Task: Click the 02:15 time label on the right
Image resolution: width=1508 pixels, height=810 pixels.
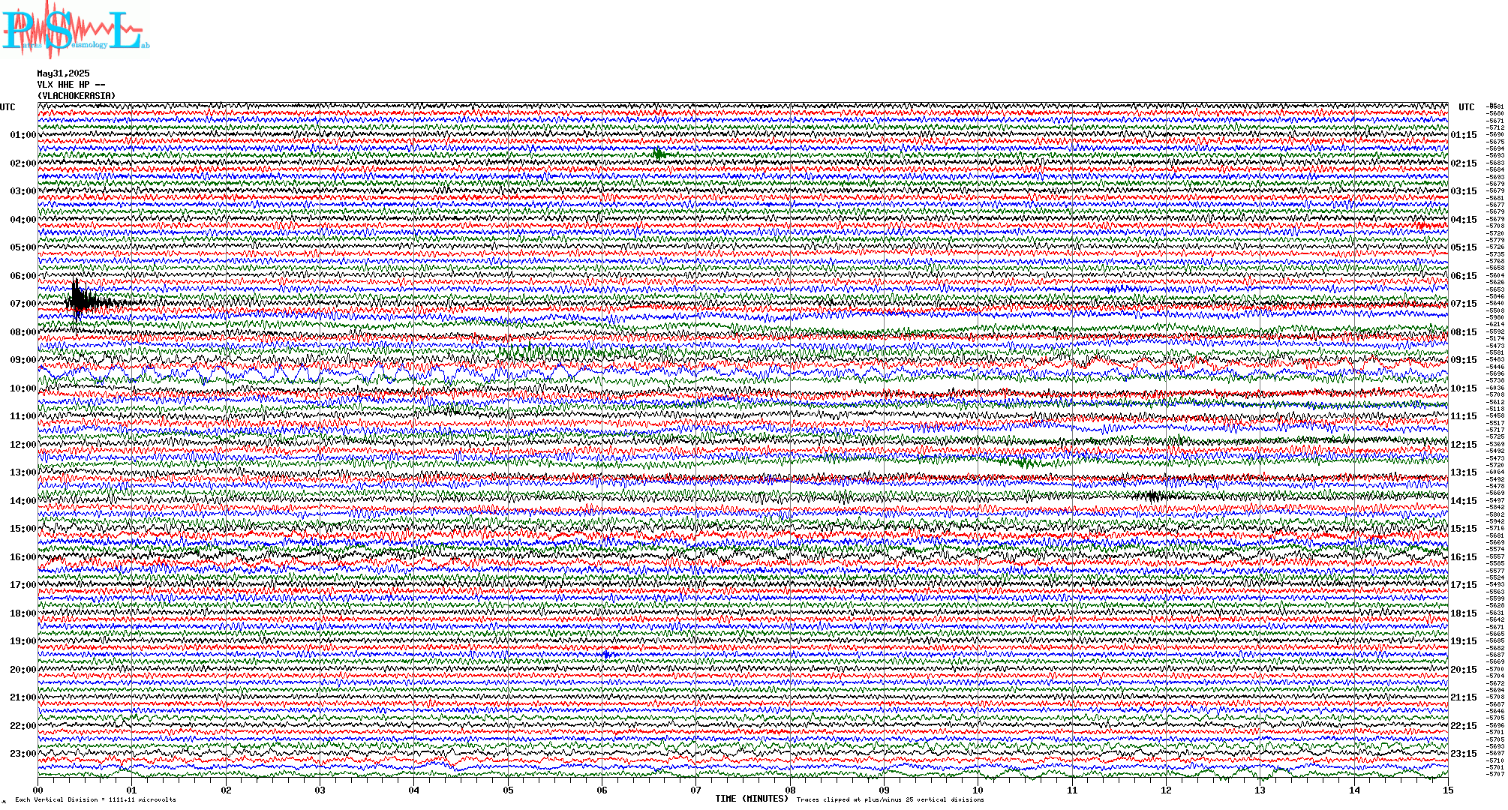Action: (1464, 163)
